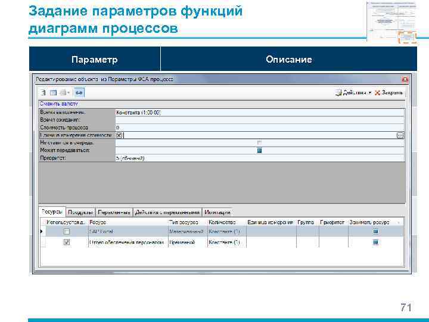Viewport: 429px width, 322px height.
Task: Open the Действия dropdown menu
Action: click(x=353, y=92)
